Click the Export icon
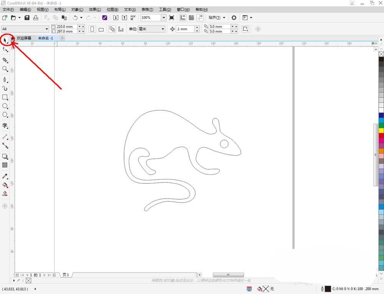 pyautogui.click(x=124, y=18)
